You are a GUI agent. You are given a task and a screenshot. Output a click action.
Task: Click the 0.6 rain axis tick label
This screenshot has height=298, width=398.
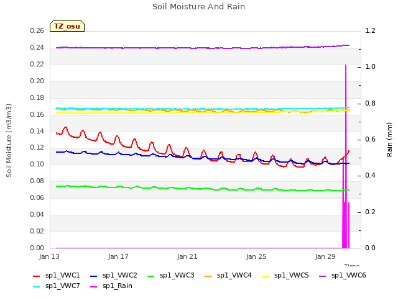coord(370,139)
